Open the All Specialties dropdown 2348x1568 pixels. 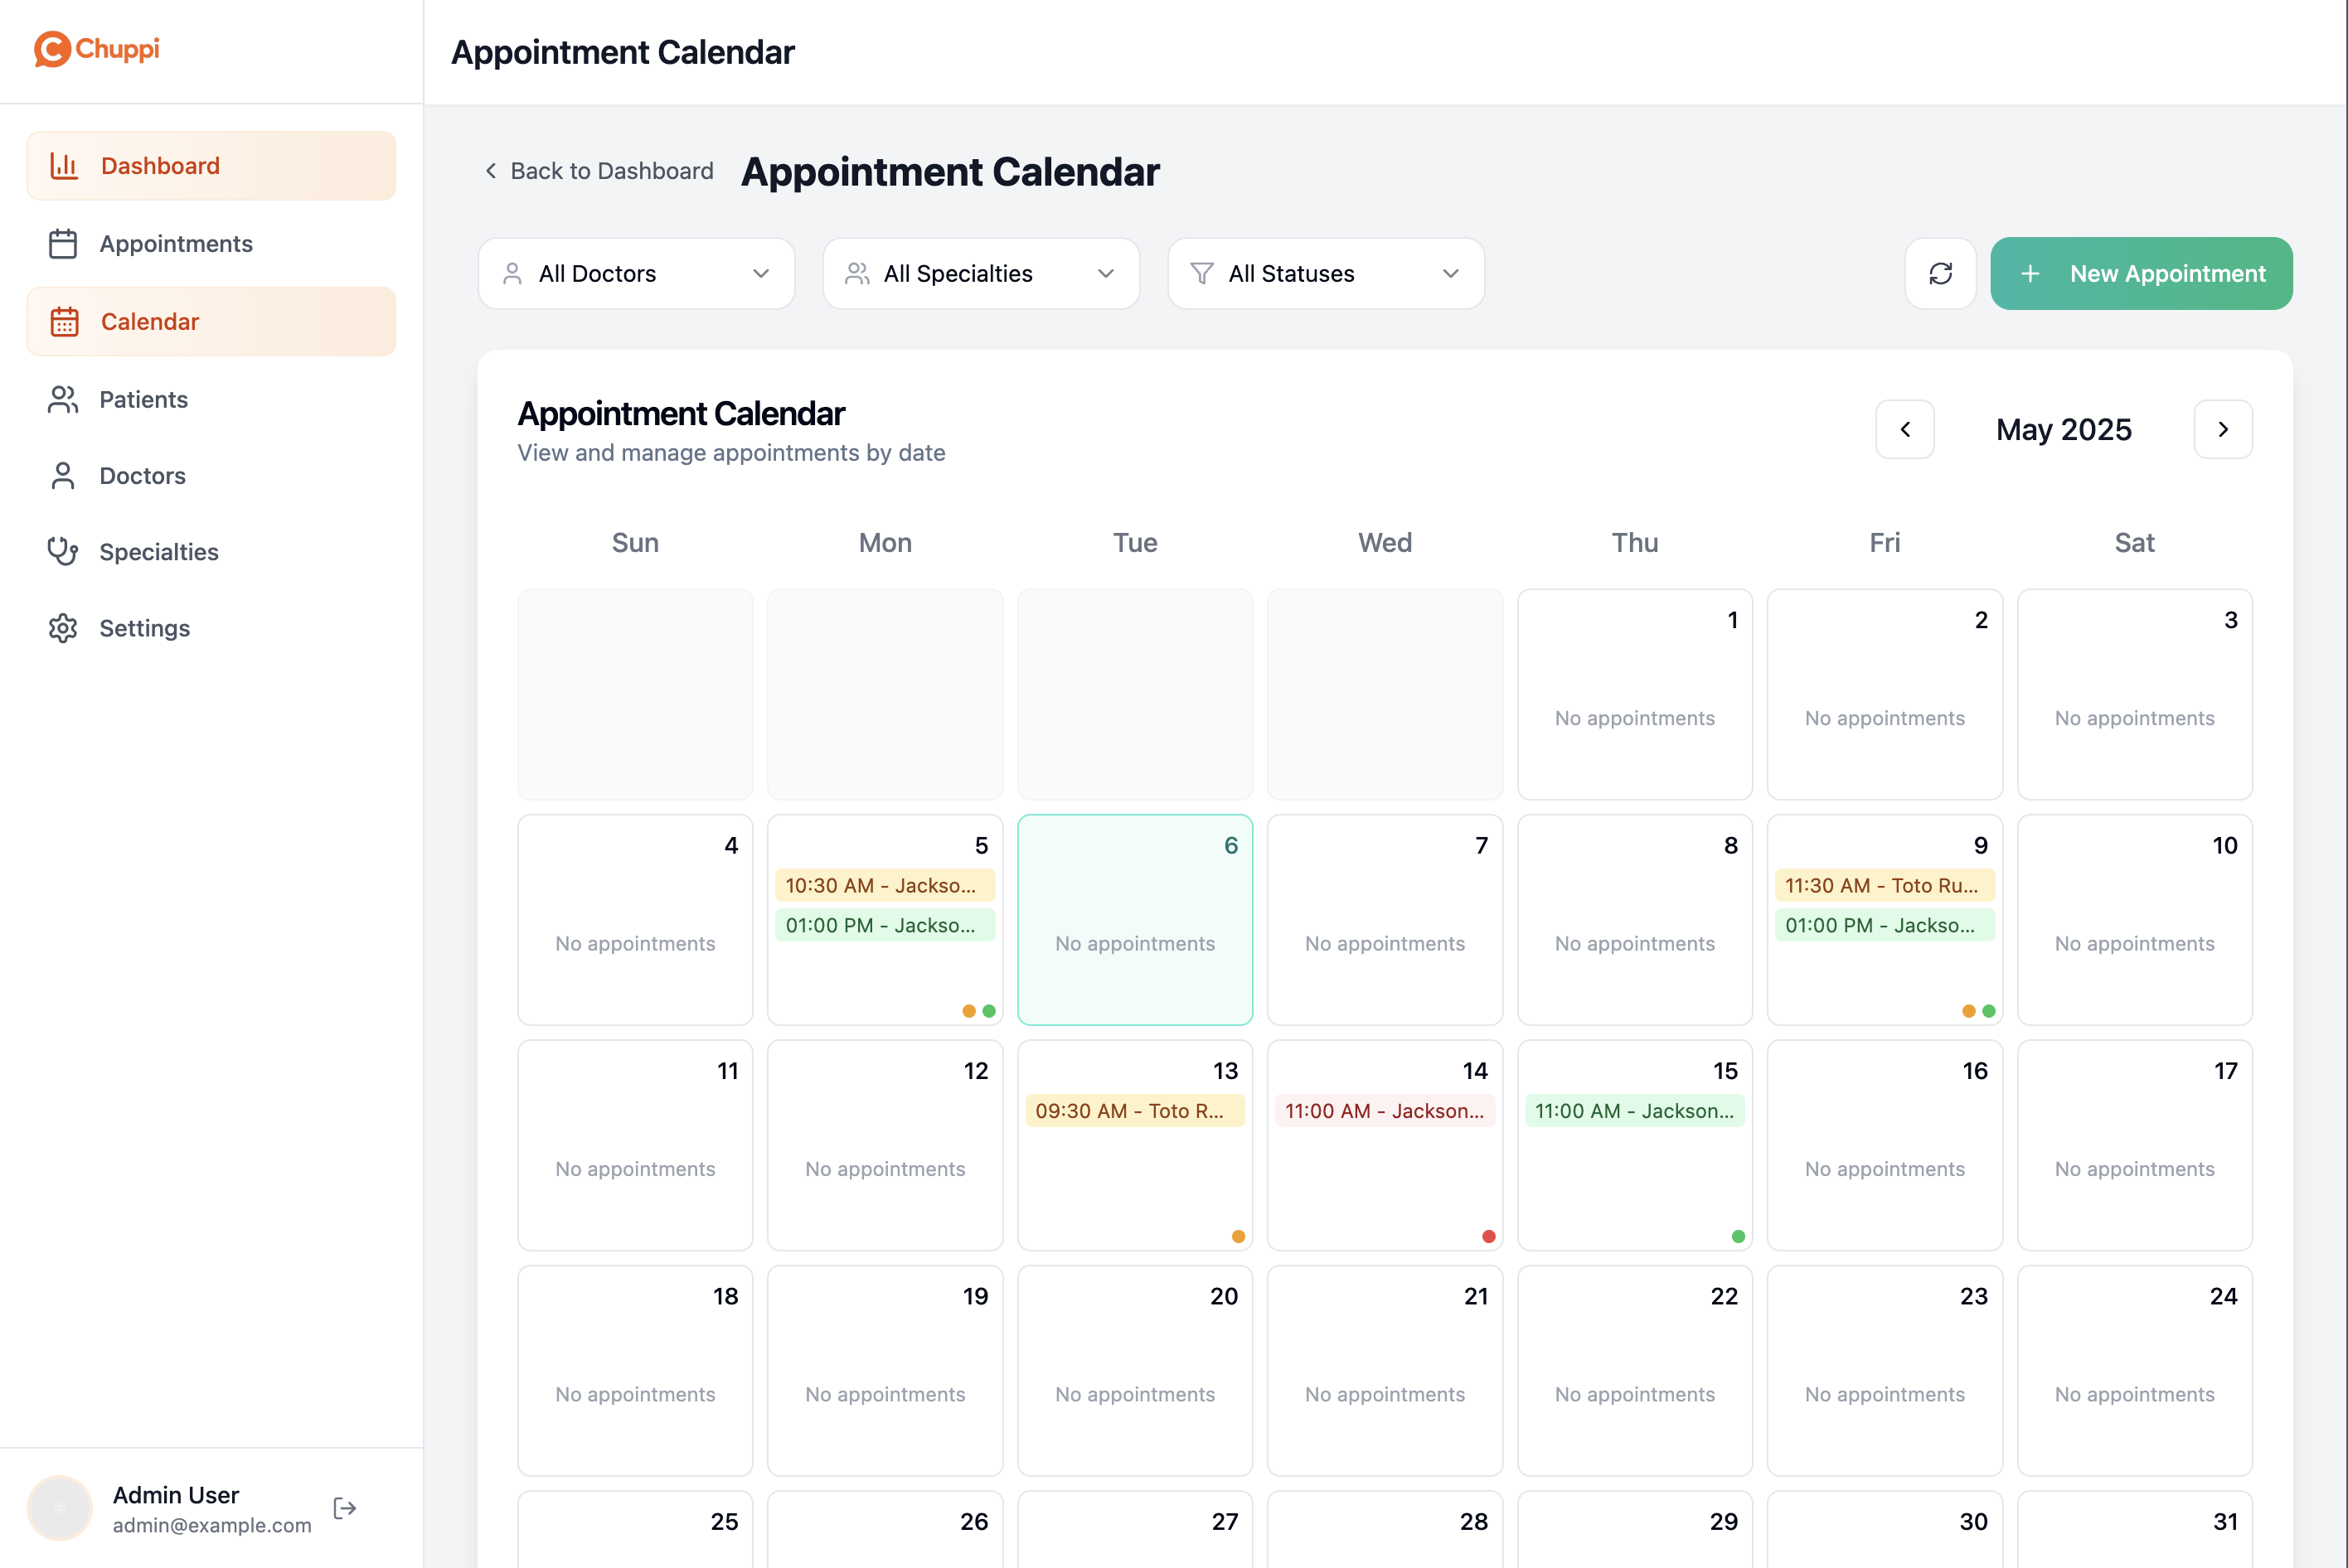pos(982,273)
